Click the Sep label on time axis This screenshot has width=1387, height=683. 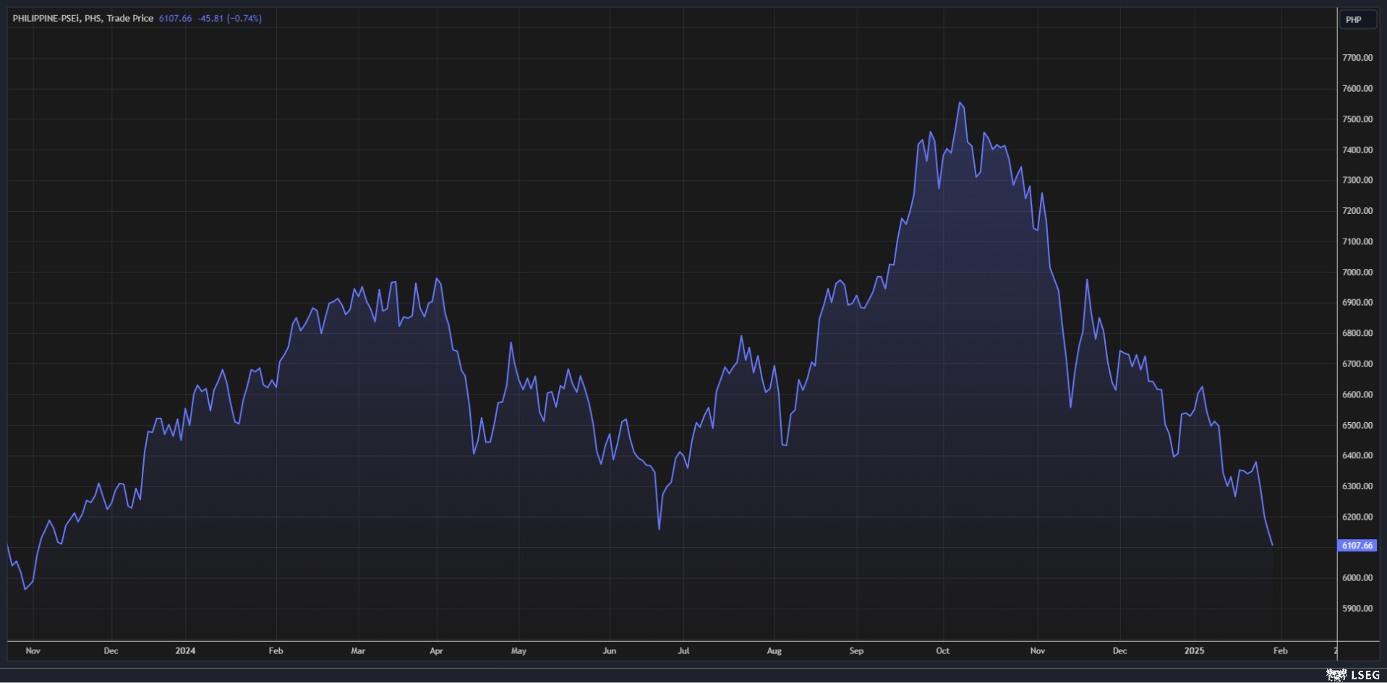pos(856,650)
